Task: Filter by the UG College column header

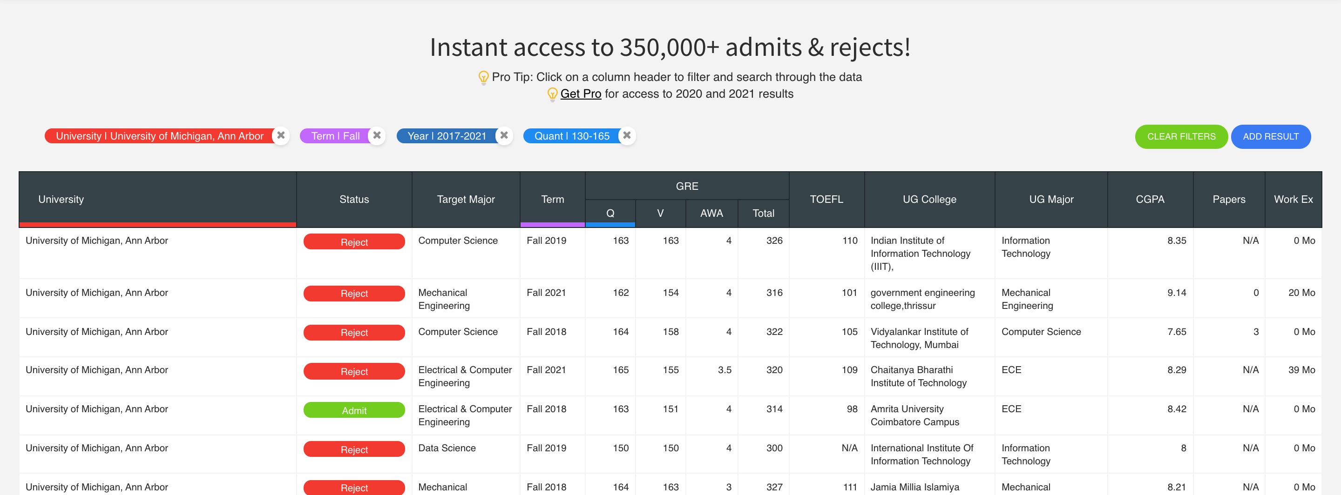Action: click(x=929, y=200)
